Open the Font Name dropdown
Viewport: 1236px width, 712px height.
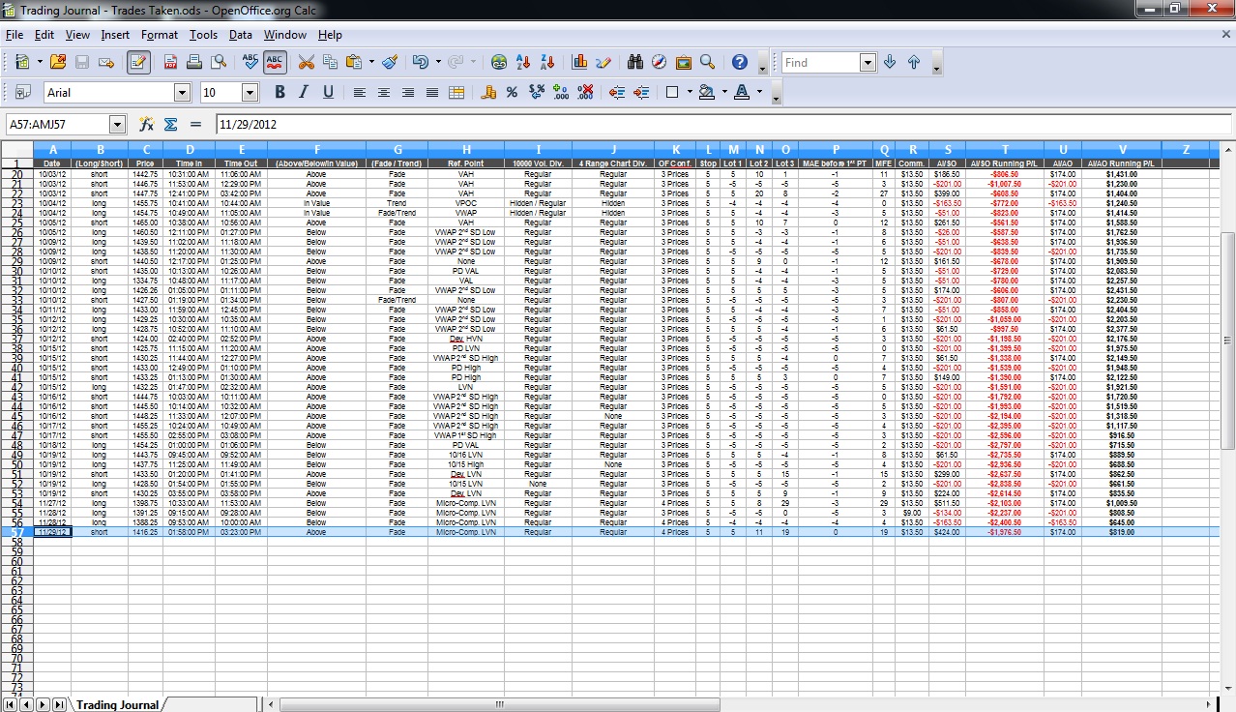pyautogui.click(x=182, y=92)
